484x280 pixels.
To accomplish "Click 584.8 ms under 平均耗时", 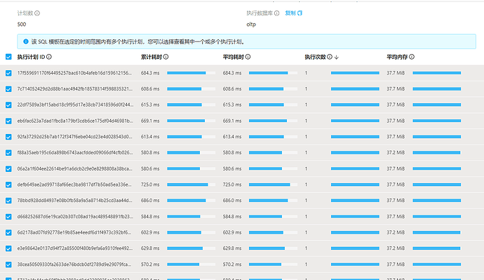I will tap(232, 217).
